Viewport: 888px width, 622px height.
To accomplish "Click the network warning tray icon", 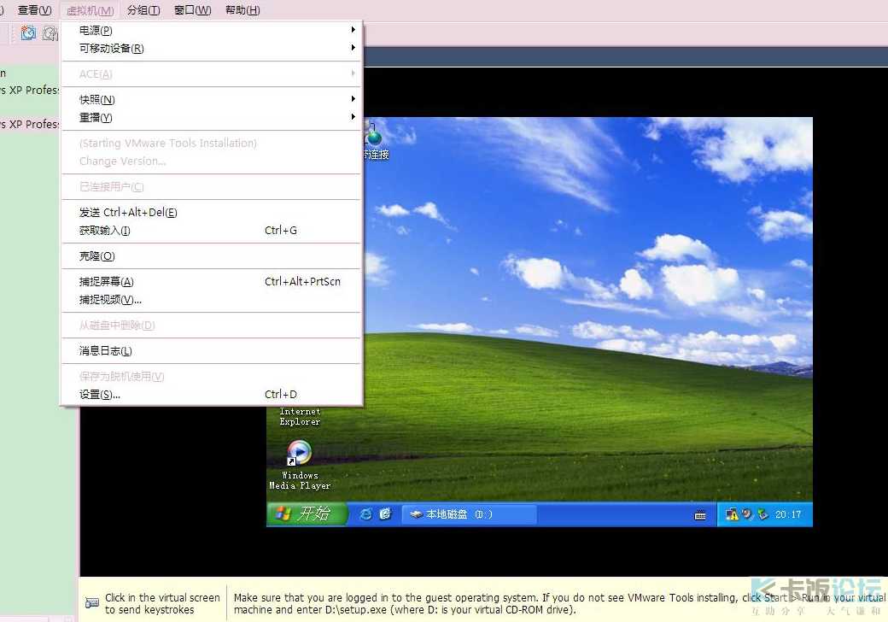I will click(x=733, y=514).
